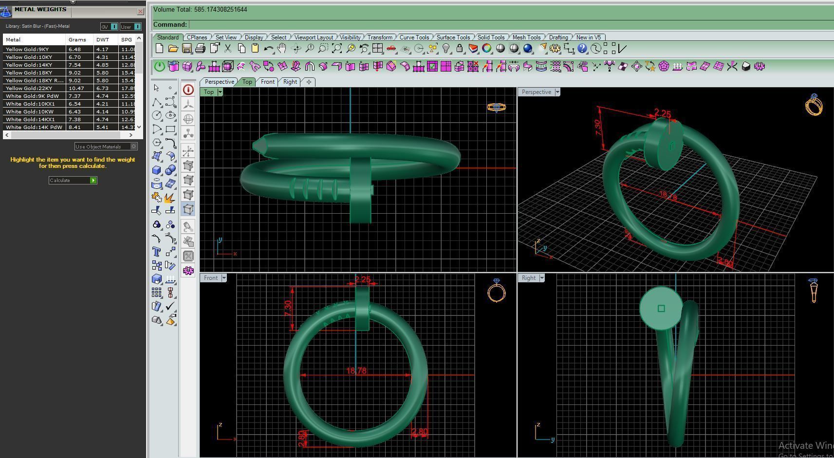Image resolution: width=834 pixels, height=458 pixels.
Task: Open the Perspective viewport dropdown arrow
Action: (x=557, y=92)
